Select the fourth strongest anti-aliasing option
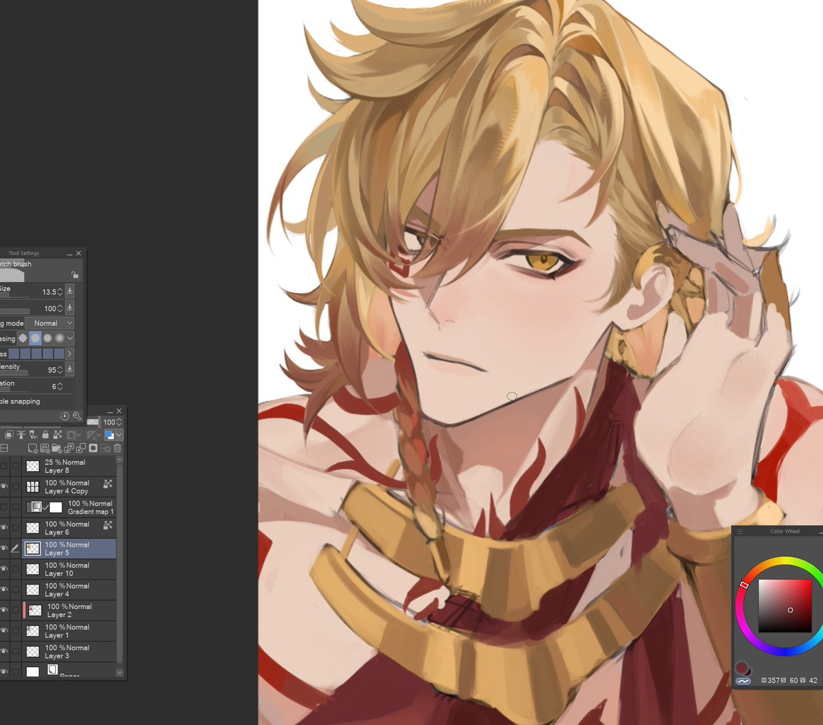Screen dimensions: 823x725 [x=60, y=338]
